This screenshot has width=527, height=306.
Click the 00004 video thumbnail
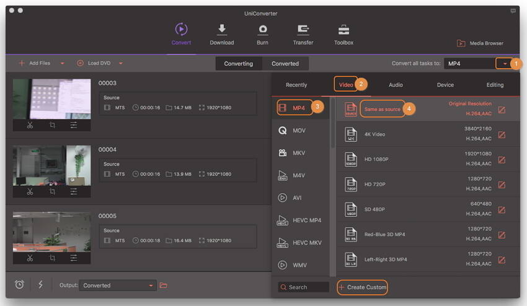point(51,165)
